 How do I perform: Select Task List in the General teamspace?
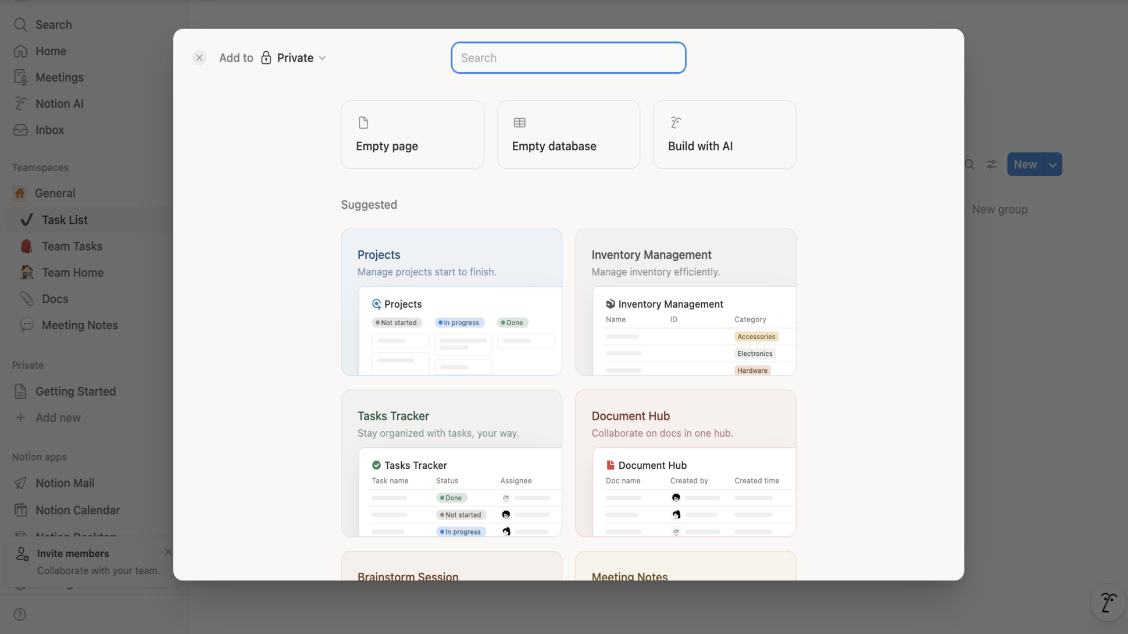point(65,219)
